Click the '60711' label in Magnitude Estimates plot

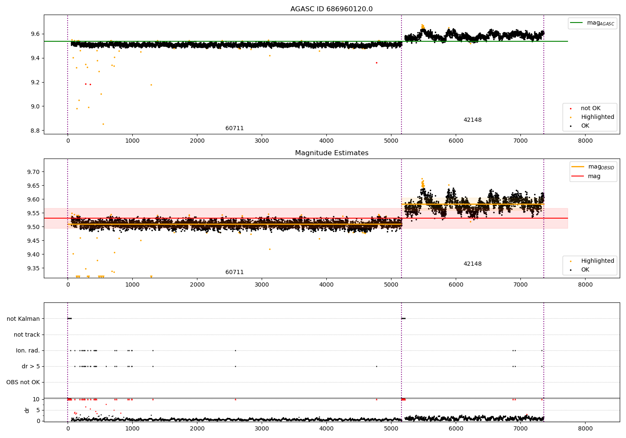click(235, 272)
